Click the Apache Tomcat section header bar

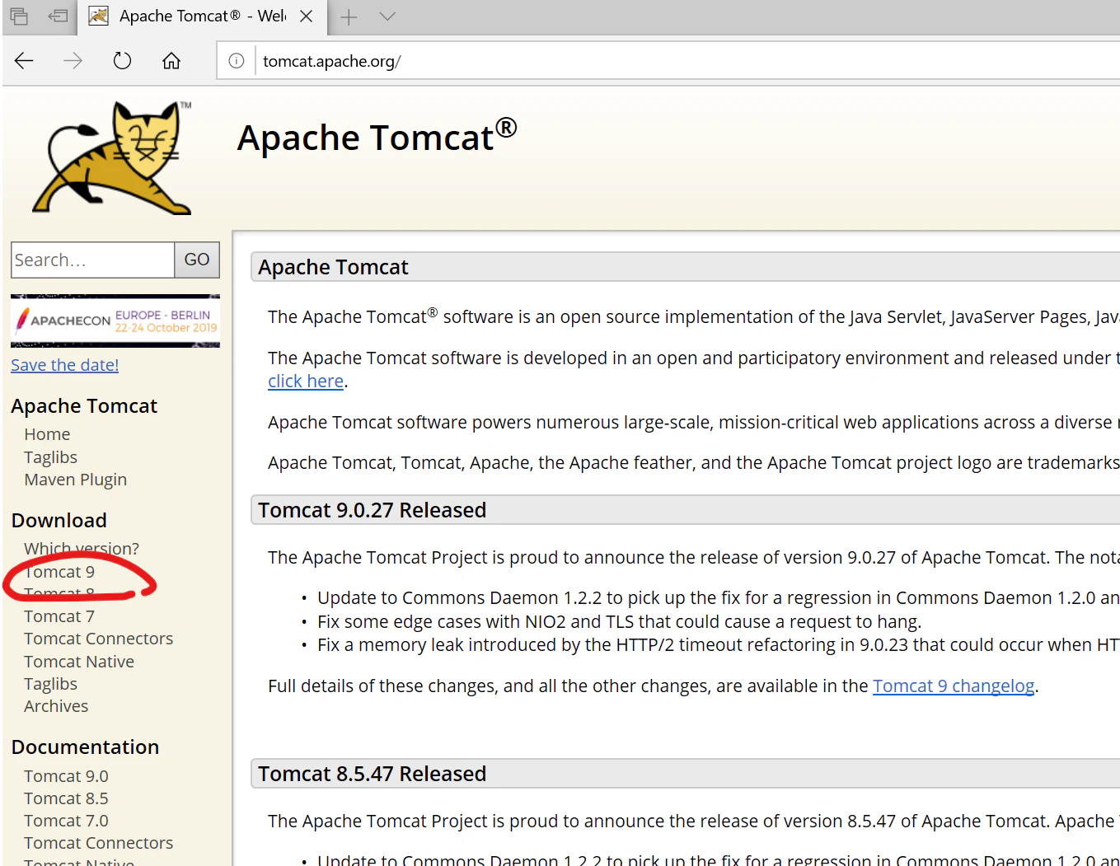[686, 267]
